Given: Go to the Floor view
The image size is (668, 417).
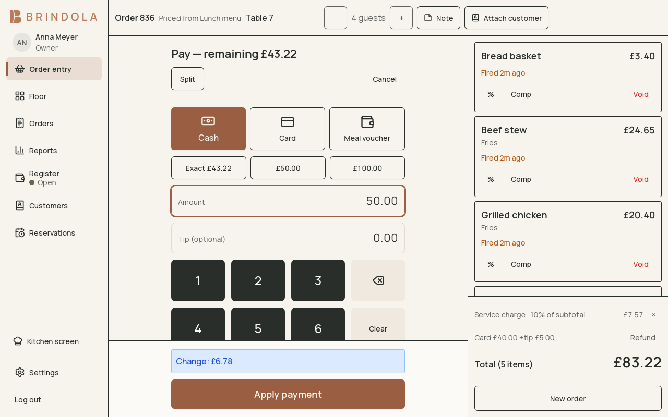Looking at the screenshot, I should 54,96.
